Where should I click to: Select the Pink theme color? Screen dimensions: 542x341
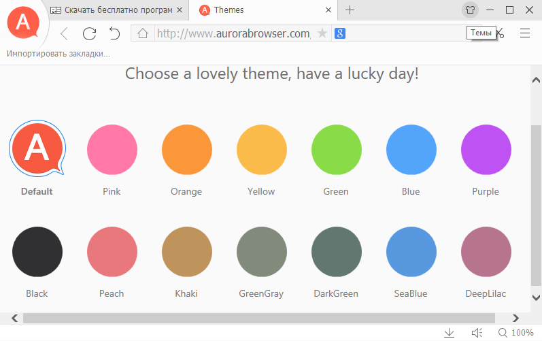(x=112, y=150)
